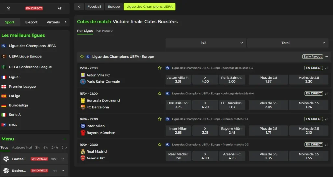Show more time filter tabs arrow
Viewport: 333px width, 177px height.
coord(66,147)
